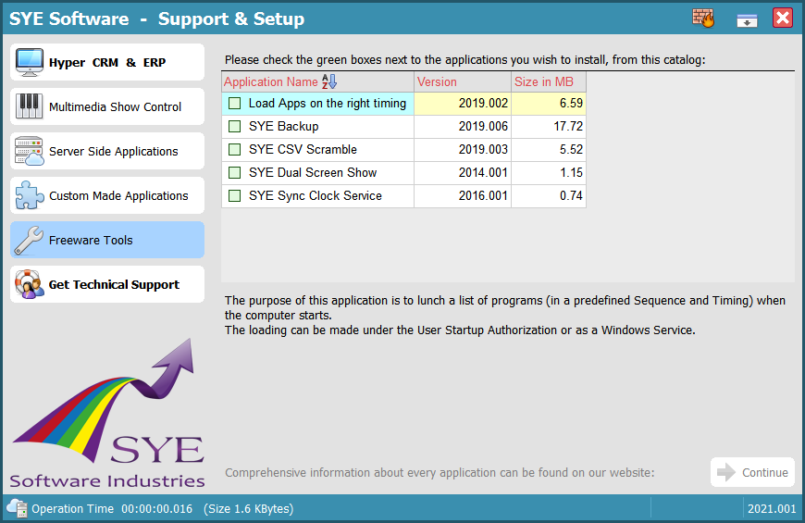805x523 pixels.
Task: Click size cell 6.59
Action: pos(549,104)
